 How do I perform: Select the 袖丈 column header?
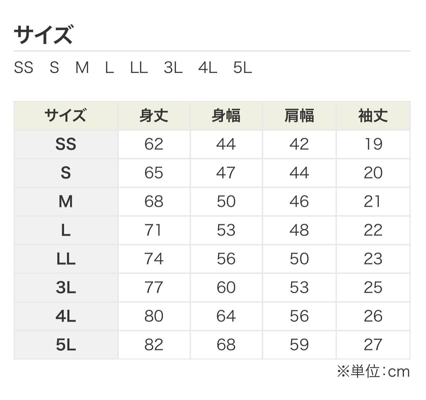pyautogui.click(x=373, y=116)
